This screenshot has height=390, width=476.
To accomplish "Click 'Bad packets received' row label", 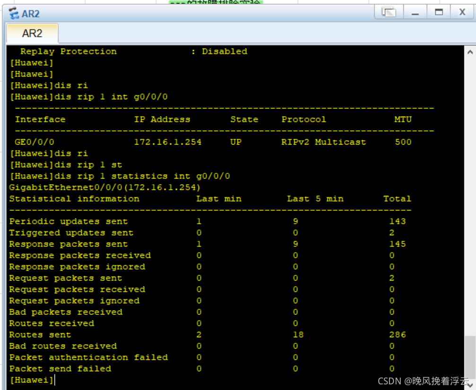I will (66, 312).
